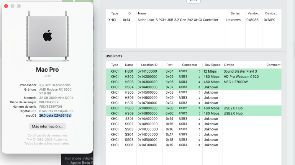Select the macOS version 26.0 beta text
Screen dimensions: 295x165
[x=55, y=115]
